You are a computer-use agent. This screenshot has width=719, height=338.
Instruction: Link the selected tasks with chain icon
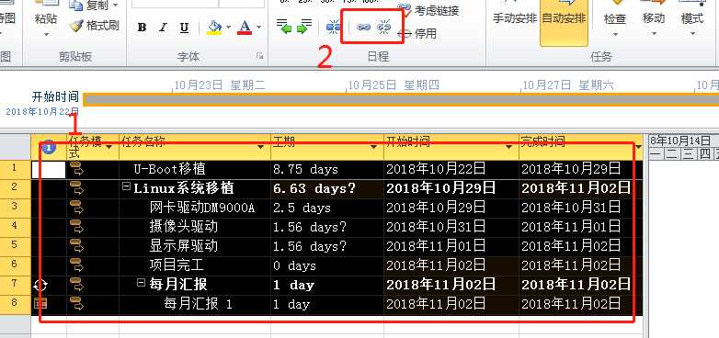363,28
